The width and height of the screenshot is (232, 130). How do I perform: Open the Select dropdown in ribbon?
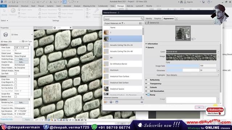pyautogui.click(x=4, y=21)
